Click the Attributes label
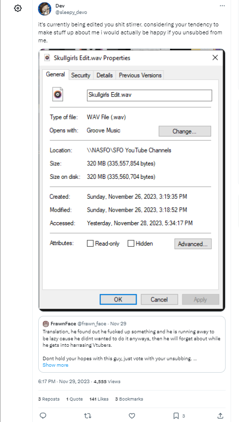Viewport: 239px width, 422px height. tap(62, 243)
